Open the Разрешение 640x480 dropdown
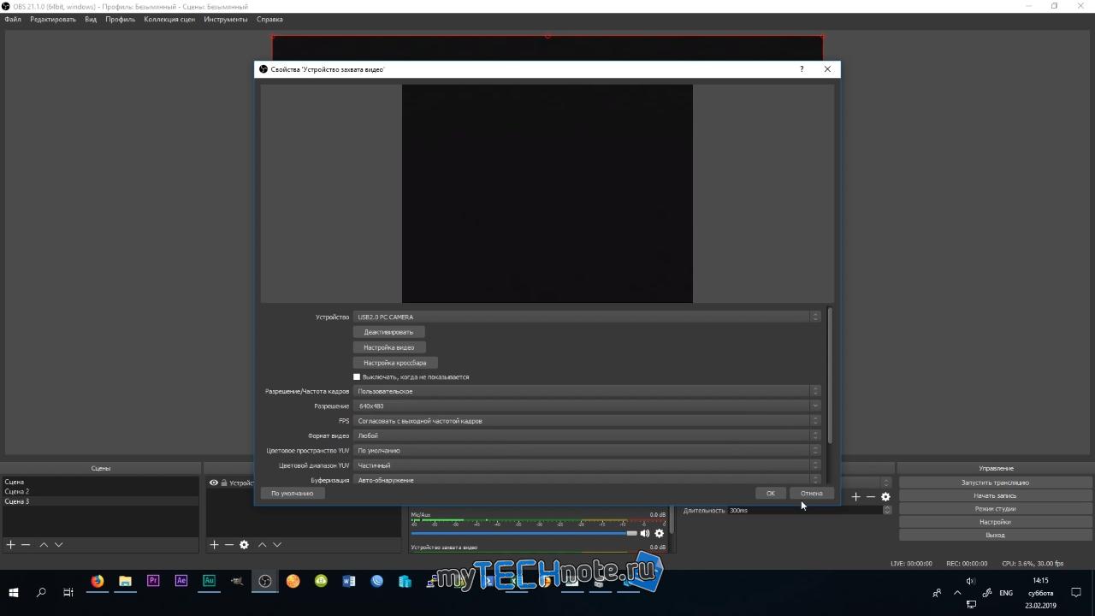 [588, 406]
